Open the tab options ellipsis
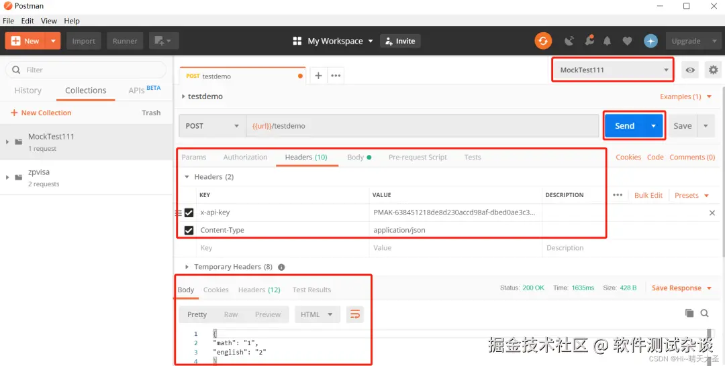Screen dimensions: 725x366 [336, 76]
